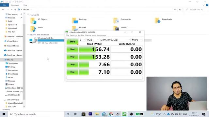Select OneDrive - Jamia in sidebar

pyautogui.click(x=13, y=51)
